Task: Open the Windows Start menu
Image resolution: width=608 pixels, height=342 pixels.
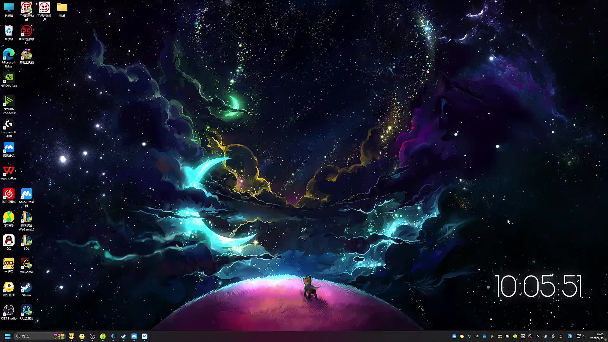Action: tap(8, 336)
